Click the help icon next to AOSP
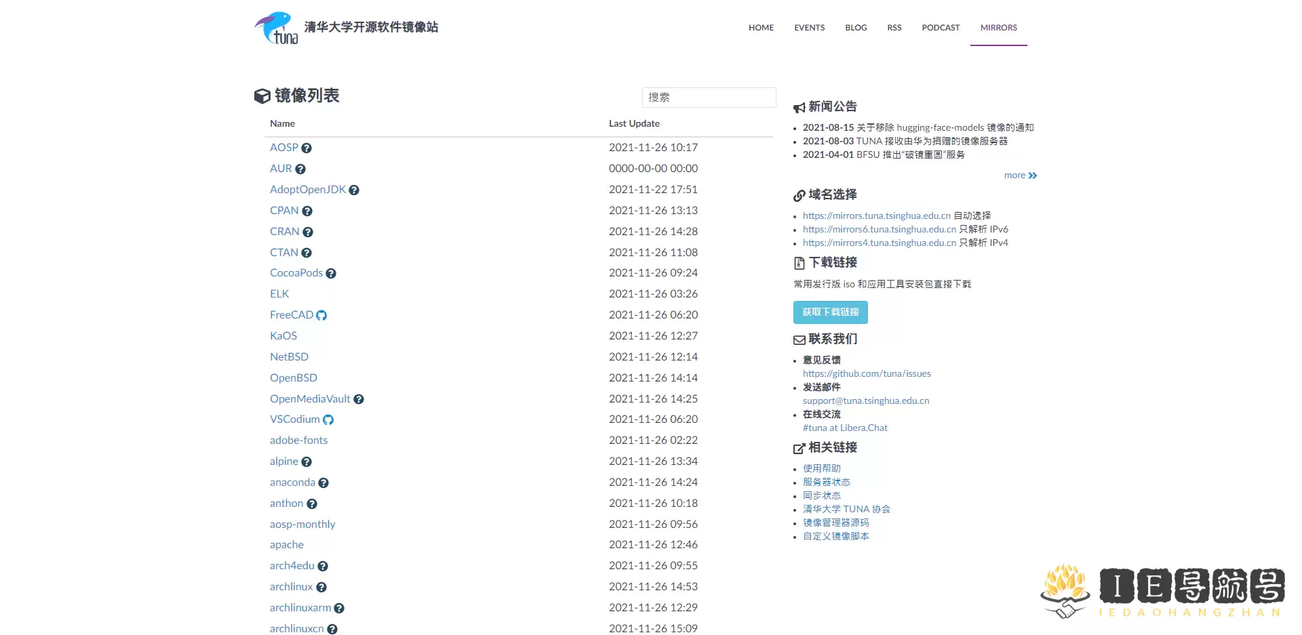Screen dimensions: 1302x635 pyautogui.click(x=307, y=147)
